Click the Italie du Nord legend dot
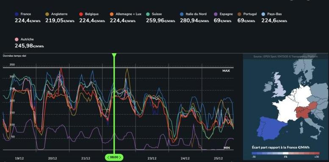Screen dimensions: 329x162 [182, 14]
